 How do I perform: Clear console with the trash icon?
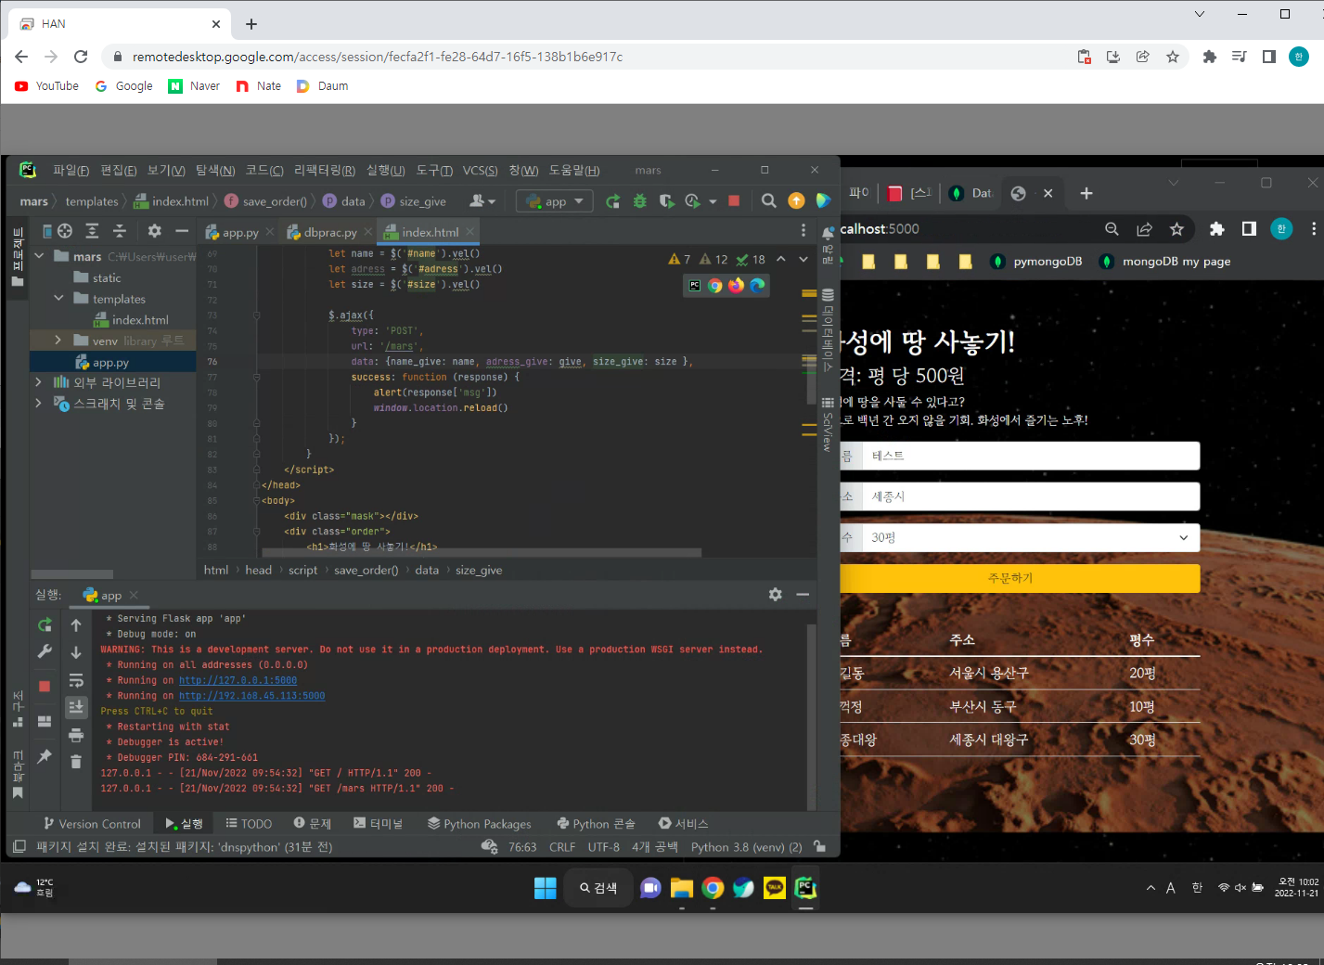point(76,762)
